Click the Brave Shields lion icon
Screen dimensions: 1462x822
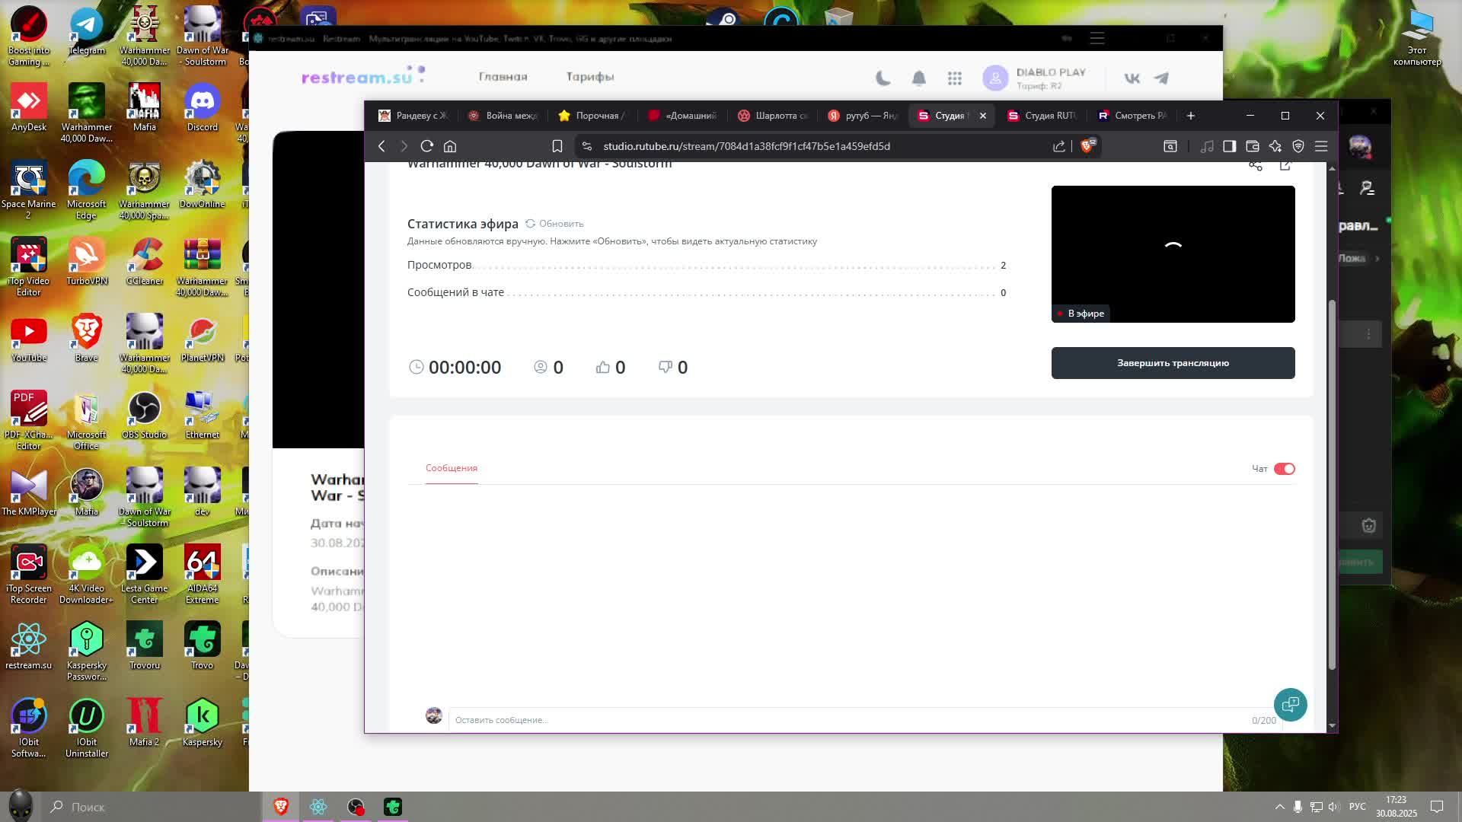[x=1087, y=146]
